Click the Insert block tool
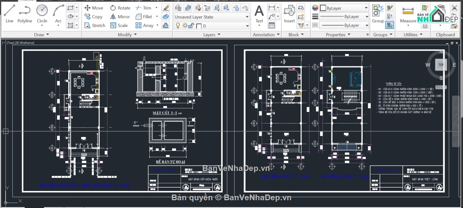Screen dimensions: 463x208 pyautogui.click(x=289, y=14)
